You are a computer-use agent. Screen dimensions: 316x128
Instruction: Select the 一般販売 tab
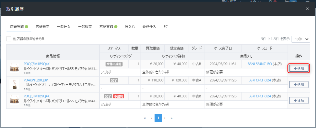tap(85, 27)
